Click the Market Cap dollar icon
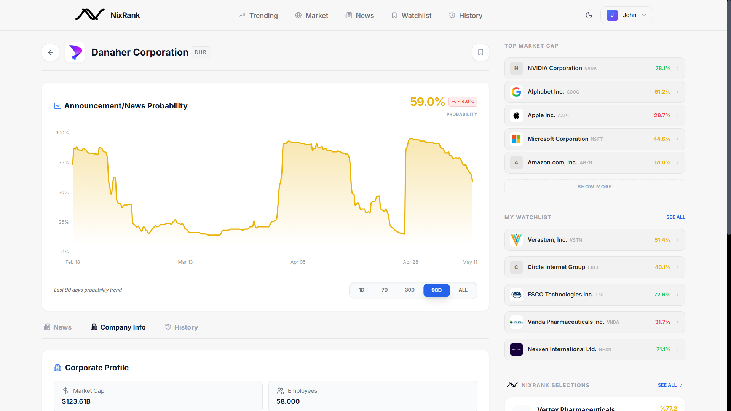Image resolution: width=731 pixels, height=411 pixels. click(x=65, y=391)
